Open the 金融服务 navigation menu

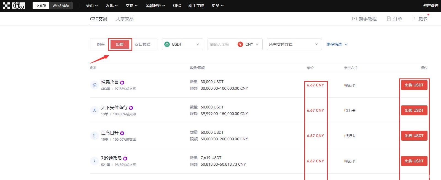[x=155, y=6]
